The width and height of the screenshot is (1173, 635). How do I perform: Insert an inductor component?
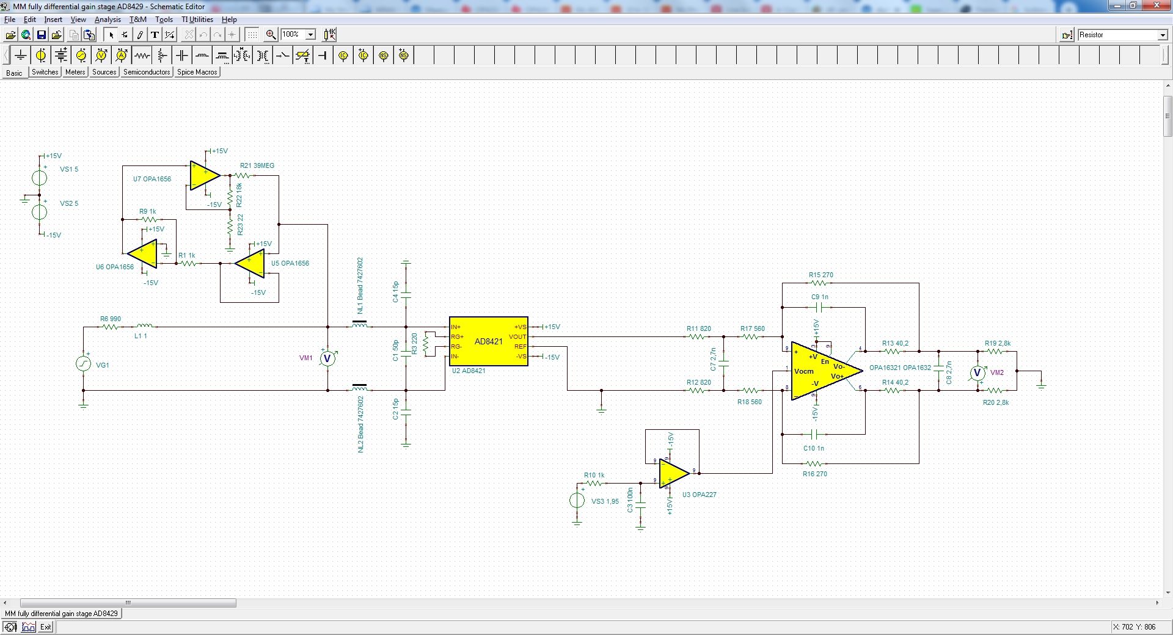202,56
